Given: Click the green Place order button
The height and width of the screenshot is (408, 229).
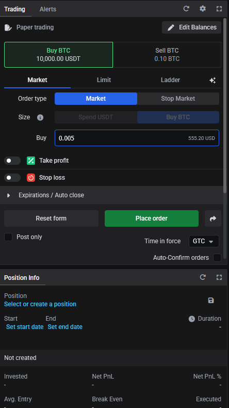Looking at the screenshot, I should tap(152, 218).
